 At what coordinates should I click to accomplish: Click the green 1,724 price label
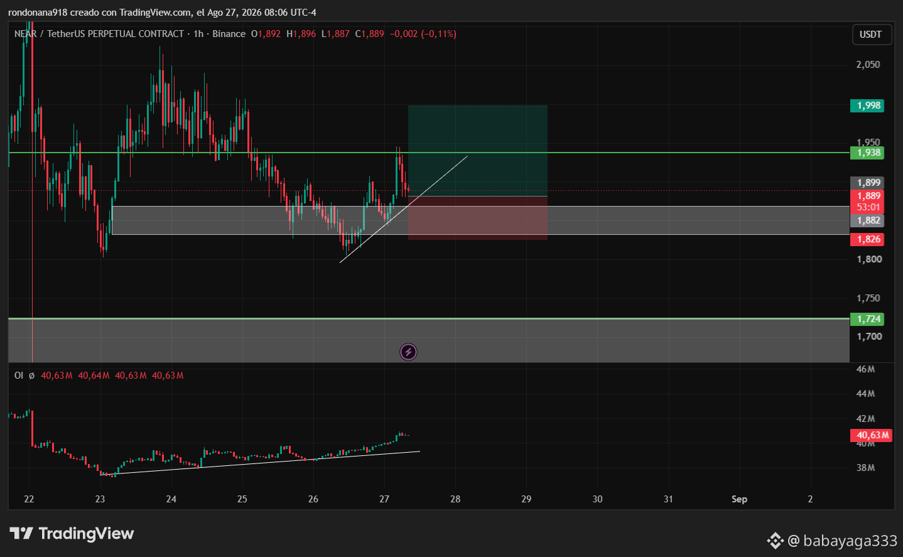click(867, 319)
